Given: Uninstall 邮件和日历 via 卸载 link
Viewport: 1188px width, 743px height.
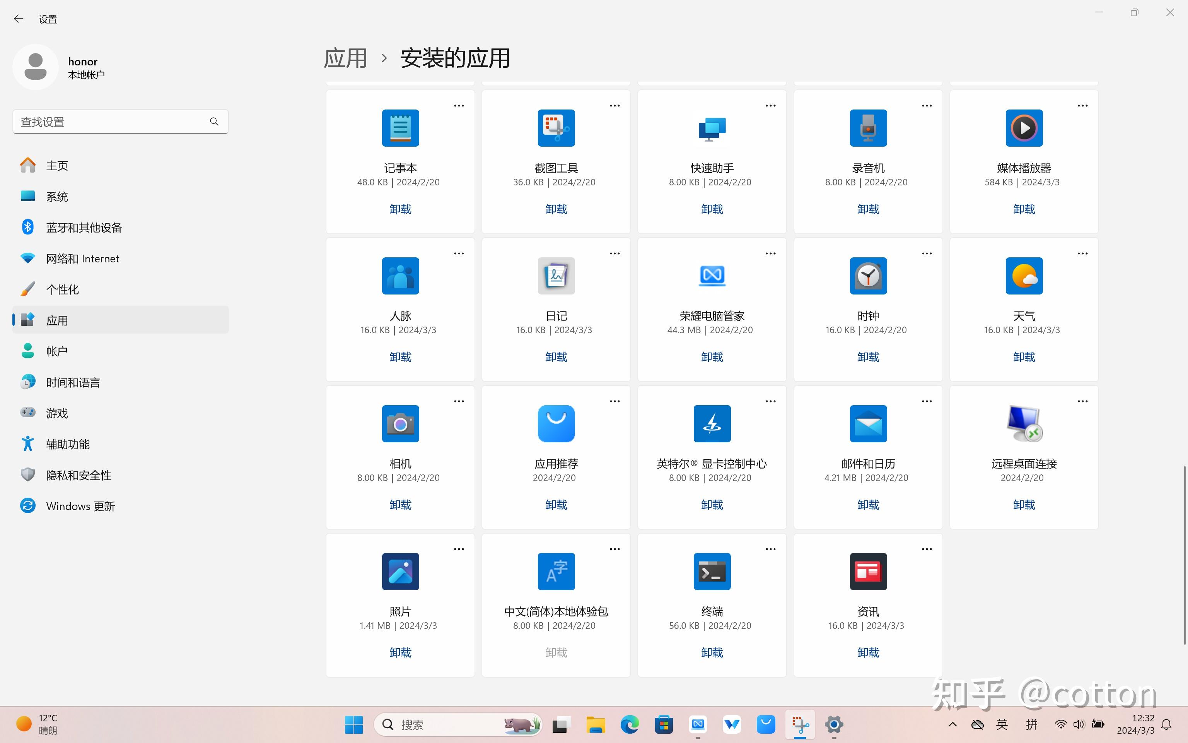Looking at the screenshot, I should tap(868, 505).
